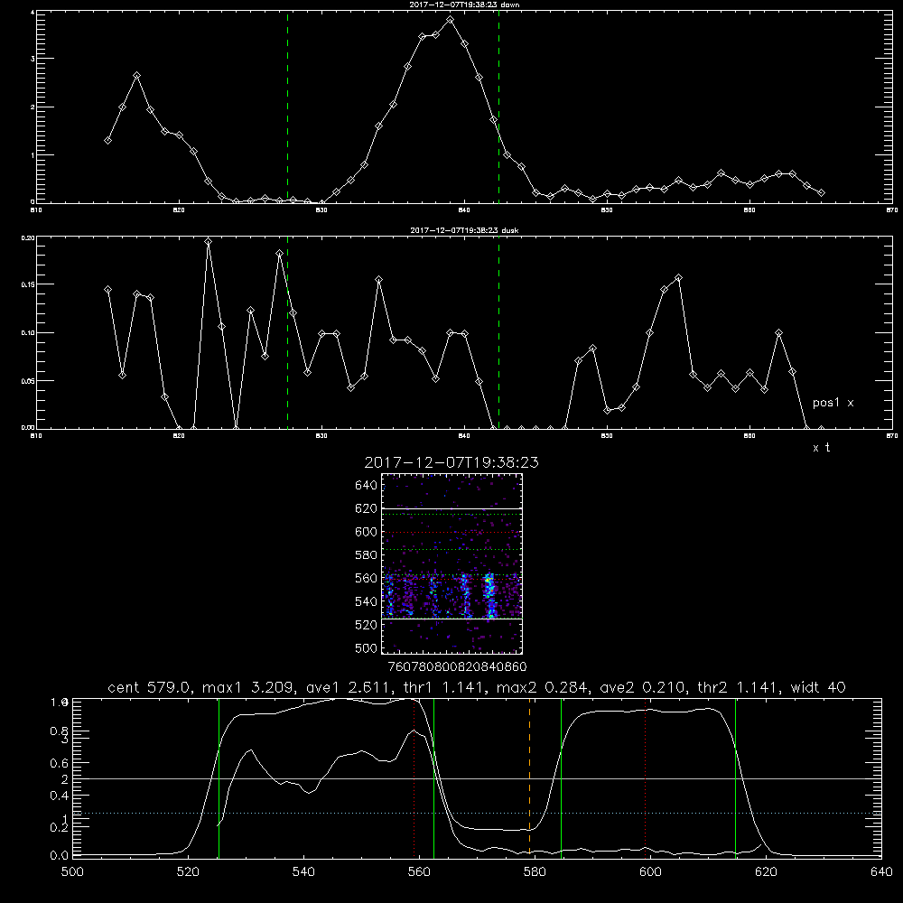
Task: Click the last diamond data point in the dawn plot
Action: click(x=821, y=193)
